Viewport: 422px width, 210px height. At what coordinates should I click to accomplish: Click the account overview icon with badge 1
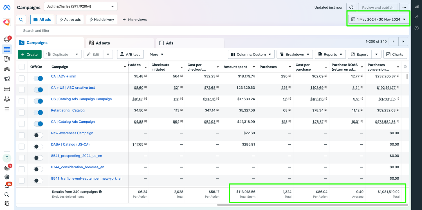pyautogui.click(x=7, y=39)
